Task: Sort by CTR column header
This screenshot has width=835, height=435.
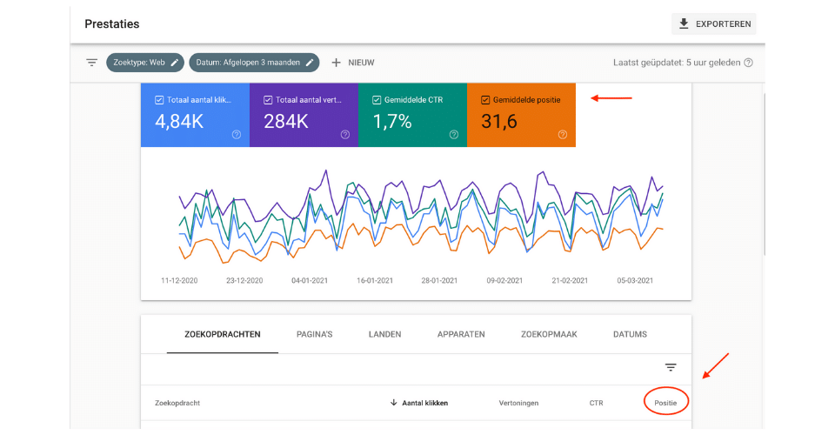Action: [x=596, y=403]
